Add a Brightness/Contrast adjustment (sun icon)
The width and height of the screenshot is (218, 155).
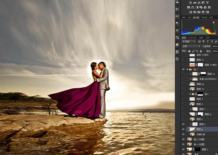pyautogui.click(x=191, y=3)
